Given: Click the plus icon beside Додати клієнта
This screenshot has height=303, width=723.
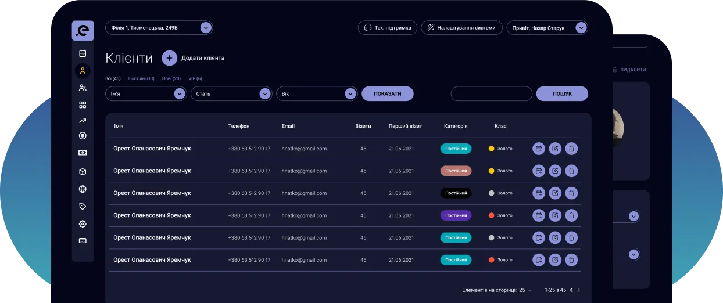Looking at the screenshot, I should (x=169, y=58).
